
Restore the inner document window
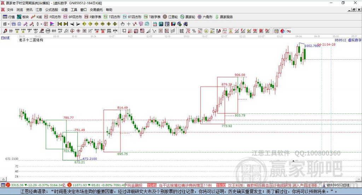[354, 10]
